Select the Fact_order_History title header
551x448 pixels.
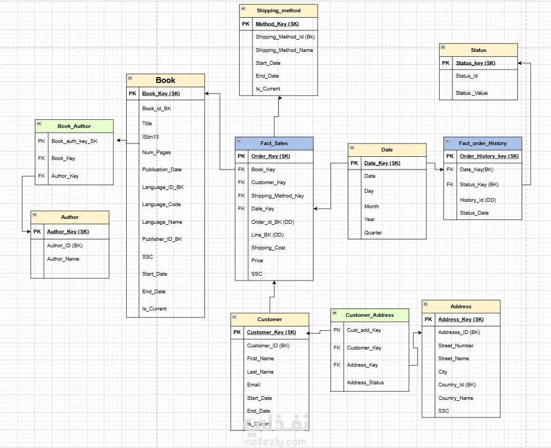[483, 143]
